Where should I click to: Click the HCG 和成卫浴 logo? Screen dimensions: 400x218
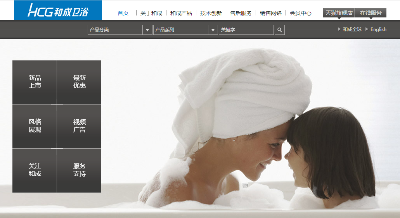tap(58, 10)
